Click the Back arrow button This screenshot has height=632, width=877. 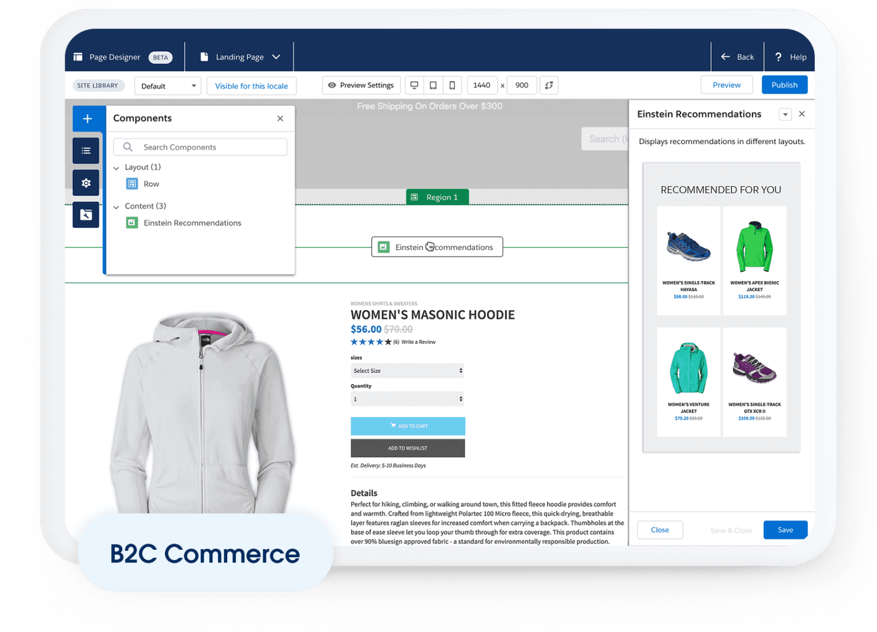point(737,57)
